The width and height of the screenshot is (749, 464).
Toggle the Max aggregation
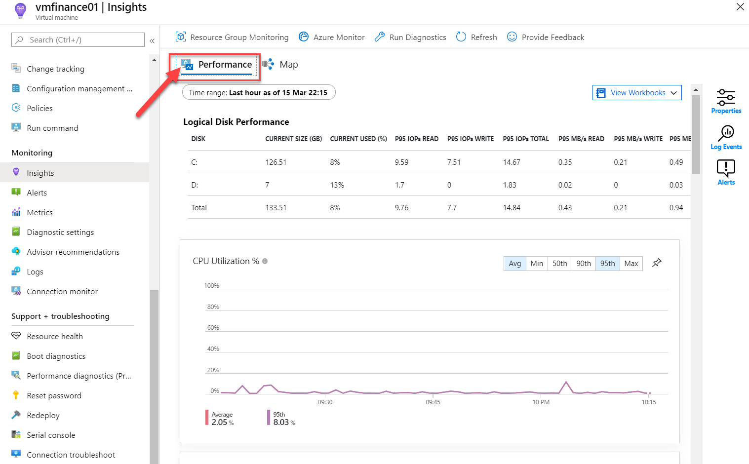(x=631, y=264)
